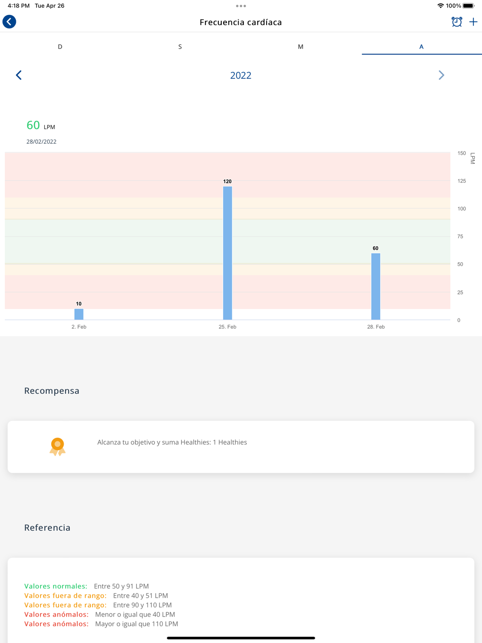
Task: Select the 60 bar for 28. Feb
Action: pos(375,286)
